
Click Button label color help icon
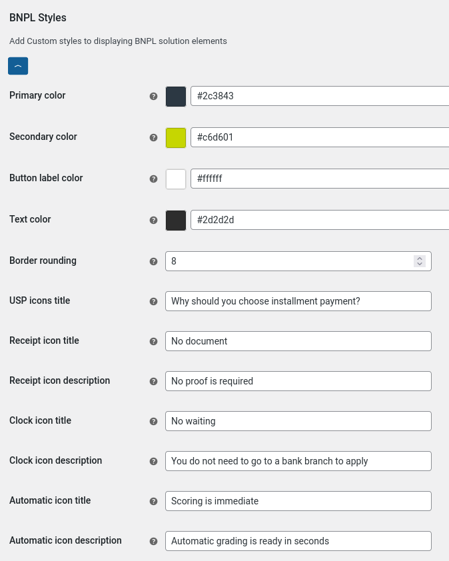153,179
